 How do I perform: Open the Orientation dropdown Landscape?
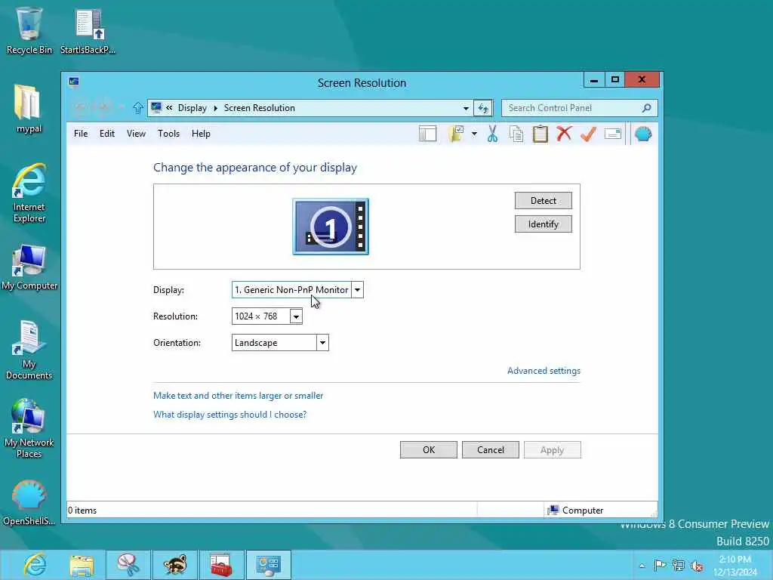coord(280,343)
